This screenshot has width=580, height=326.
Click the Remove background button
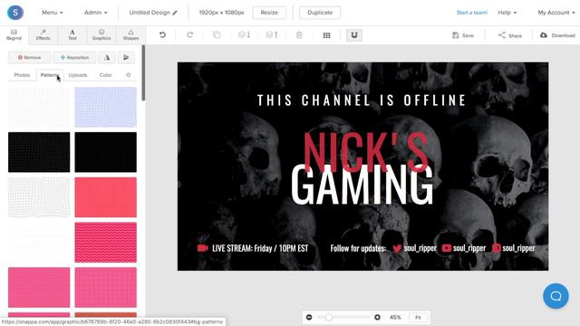pos(30,57)
